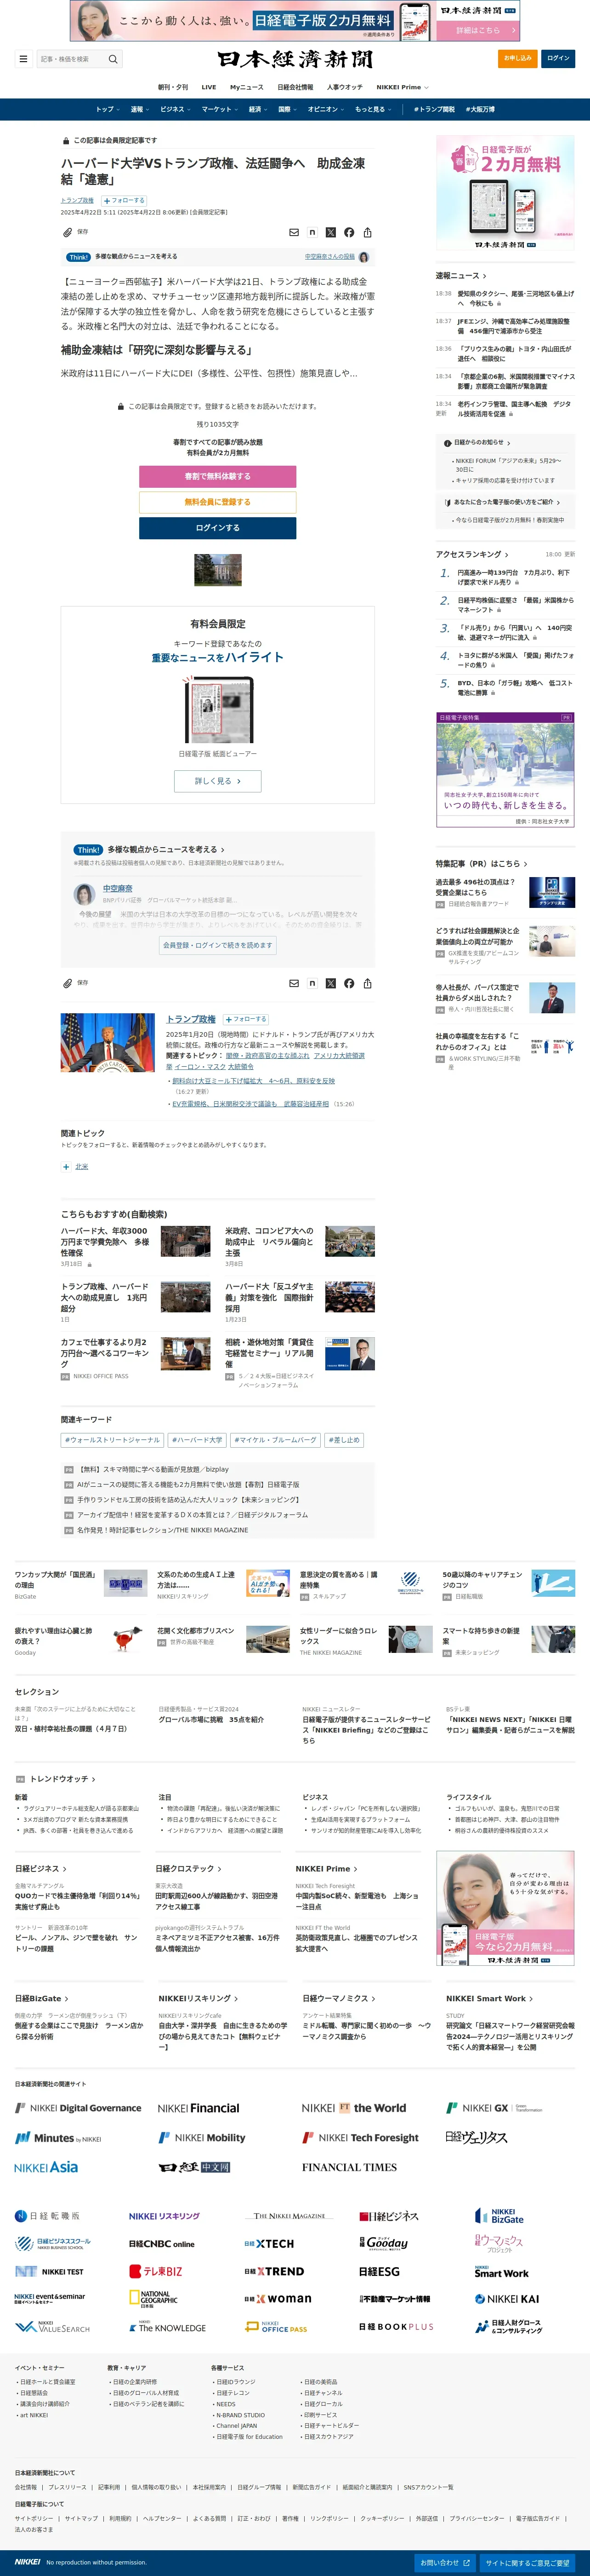This screenshot has width=590, height=2576.
Task: Click the 保存 paperclip icon below the byline
Action: 67,232
